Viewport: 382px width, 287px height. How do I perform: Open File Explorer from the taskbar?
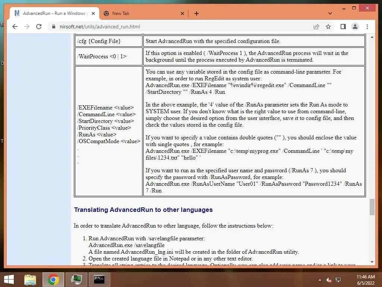pyautogui.click(x=30, y=280)
